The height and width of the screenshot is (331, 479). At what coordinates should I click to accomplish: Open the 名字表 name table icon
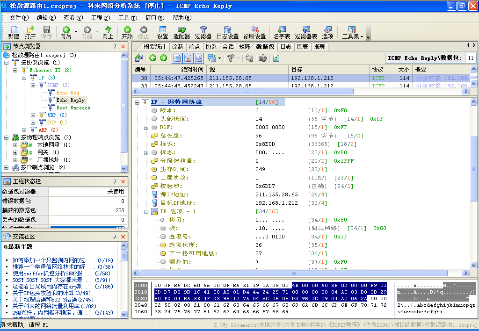282,30
